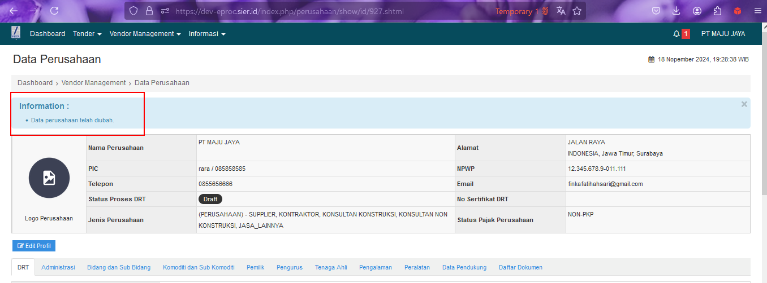The height and width of the screenshot is (283, 767).
Task: Open the Bidang dan Sub Bidang tab
Action: (x=119, y=268)
